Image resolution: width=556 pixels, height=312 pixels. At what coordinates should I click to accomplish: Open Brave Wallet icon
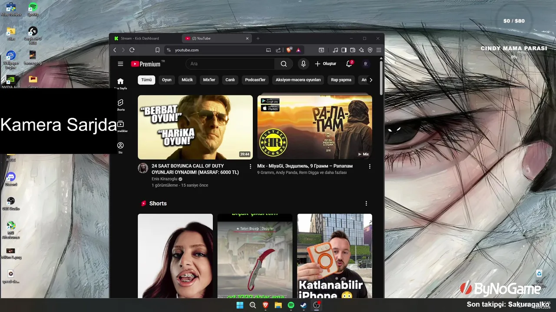pyautogui.click(x=353, y=50)
